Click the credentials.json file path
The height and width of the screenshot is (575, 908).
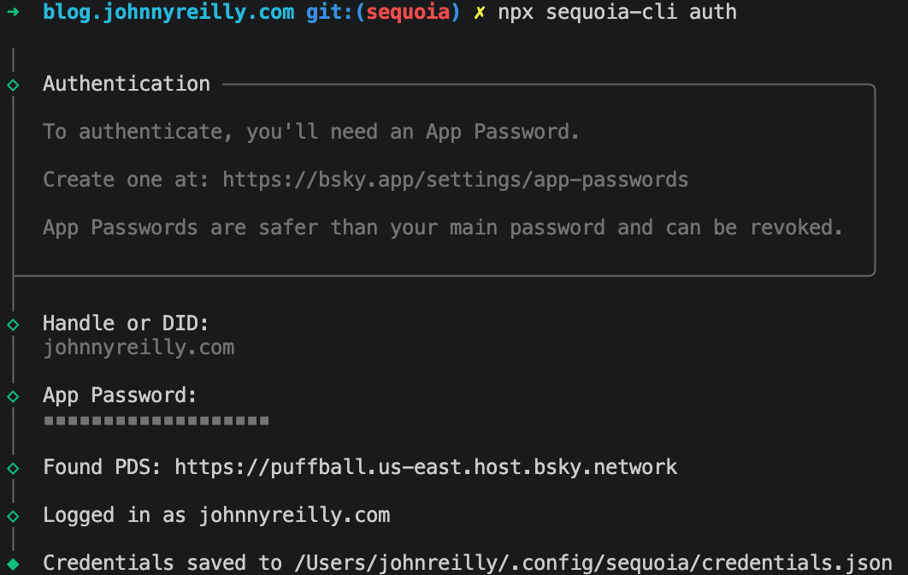pos(593,562)
